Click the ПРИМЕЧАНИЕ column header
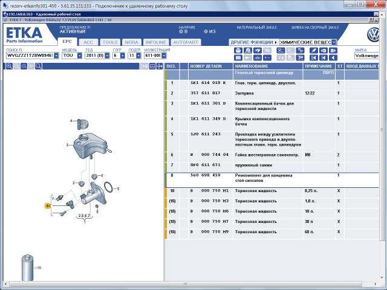This screenshot has width=387, height=290. pos(319,66)
